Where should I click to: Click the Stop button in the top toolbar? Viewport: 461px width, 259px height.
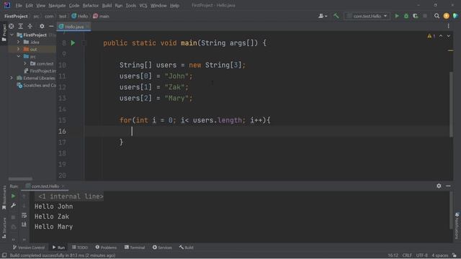pos(425,16)
